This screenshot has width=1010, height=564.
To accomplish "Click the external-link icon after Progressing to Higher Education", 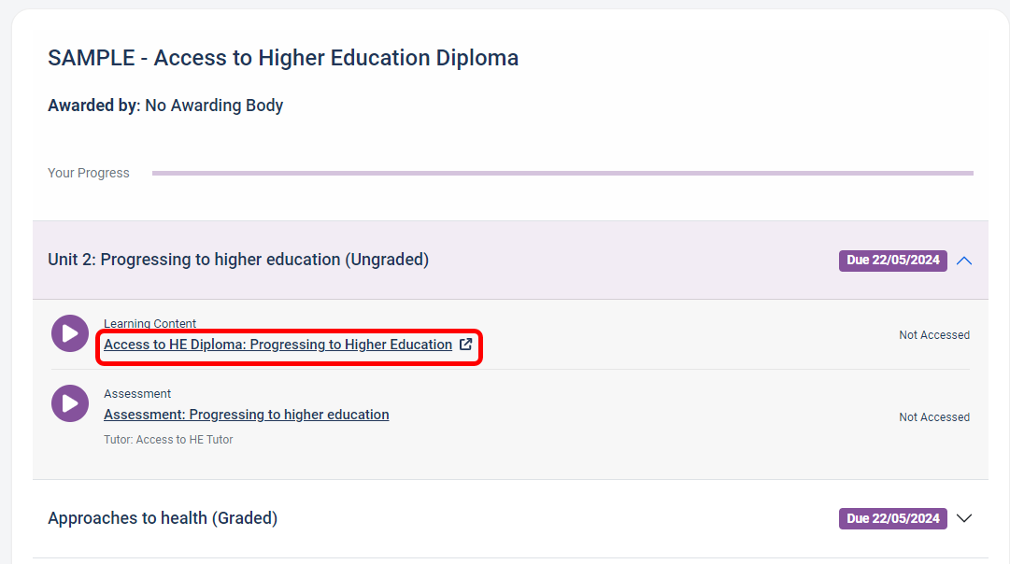I will 465,345.
